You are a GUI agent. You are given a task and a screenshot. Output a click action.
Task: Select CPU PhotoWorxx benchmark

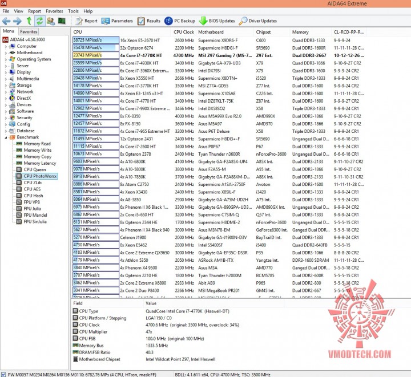coord(37,176)
